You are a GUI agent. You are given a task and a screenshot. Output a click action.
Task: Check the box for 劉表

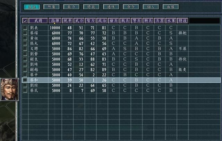pyautogui.click(x=25, y=27)
